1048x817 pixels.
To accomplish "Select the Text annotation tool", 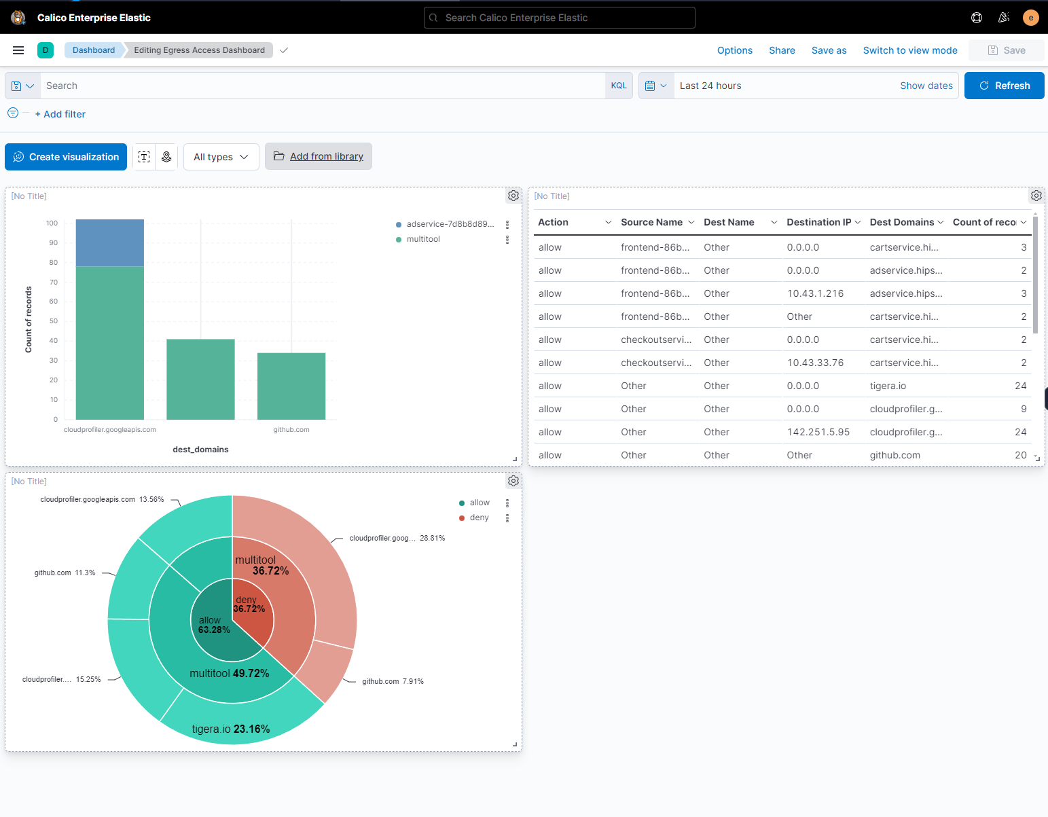I will (x=143, y=156).
